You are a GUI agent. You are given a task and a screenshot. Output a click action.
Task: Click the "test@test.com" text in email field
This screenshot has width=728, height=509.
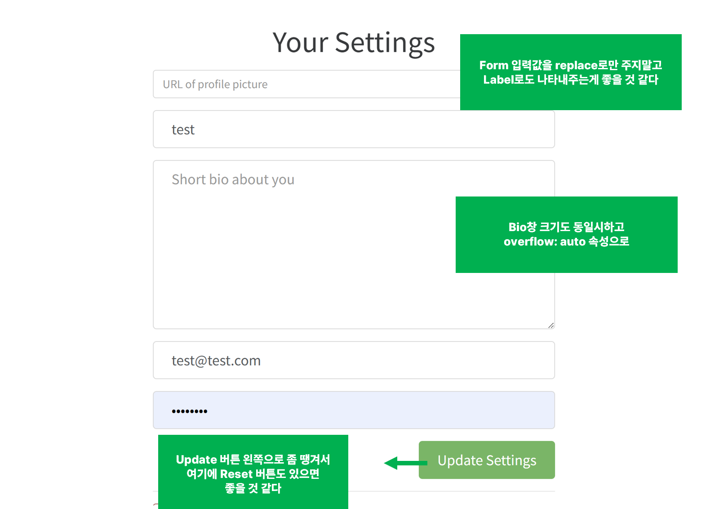216,361
